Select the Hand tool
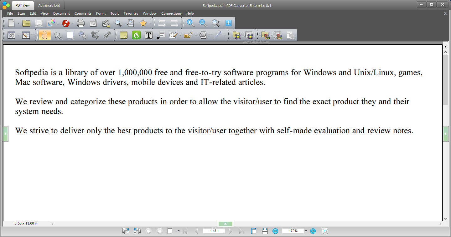Viewport: 451px width, 237px height. click(44, 35)
